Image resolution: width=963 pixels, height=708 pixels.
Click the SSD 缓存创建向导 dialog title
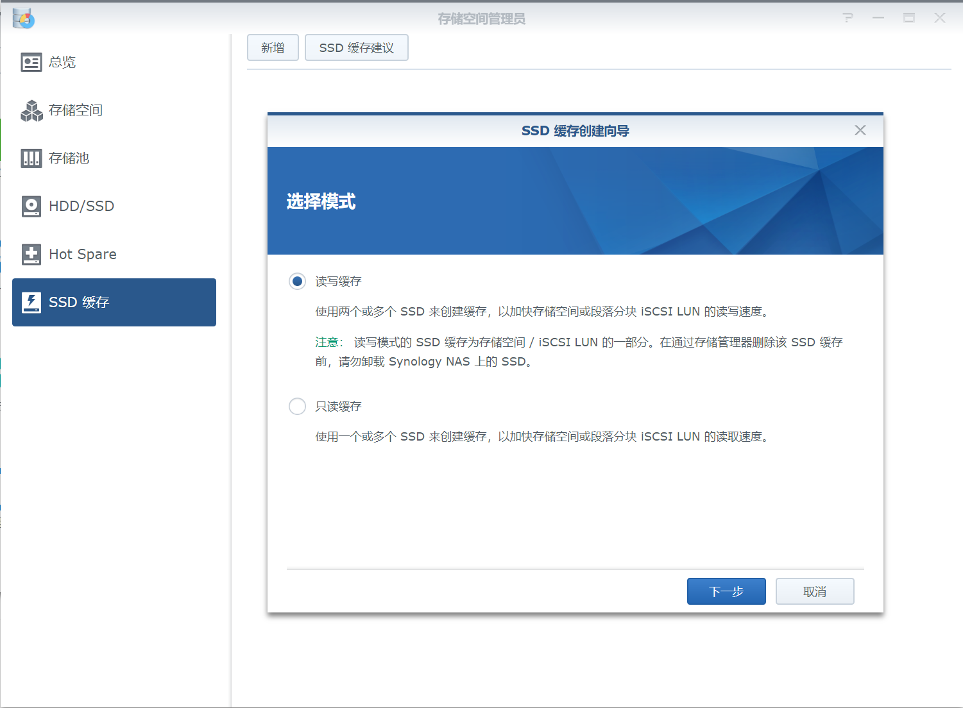[x=575, y=131]
